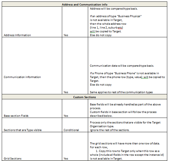Click the 'For each row,' line
This screenshot has height=161, width=169.
[x=99, y=147]
